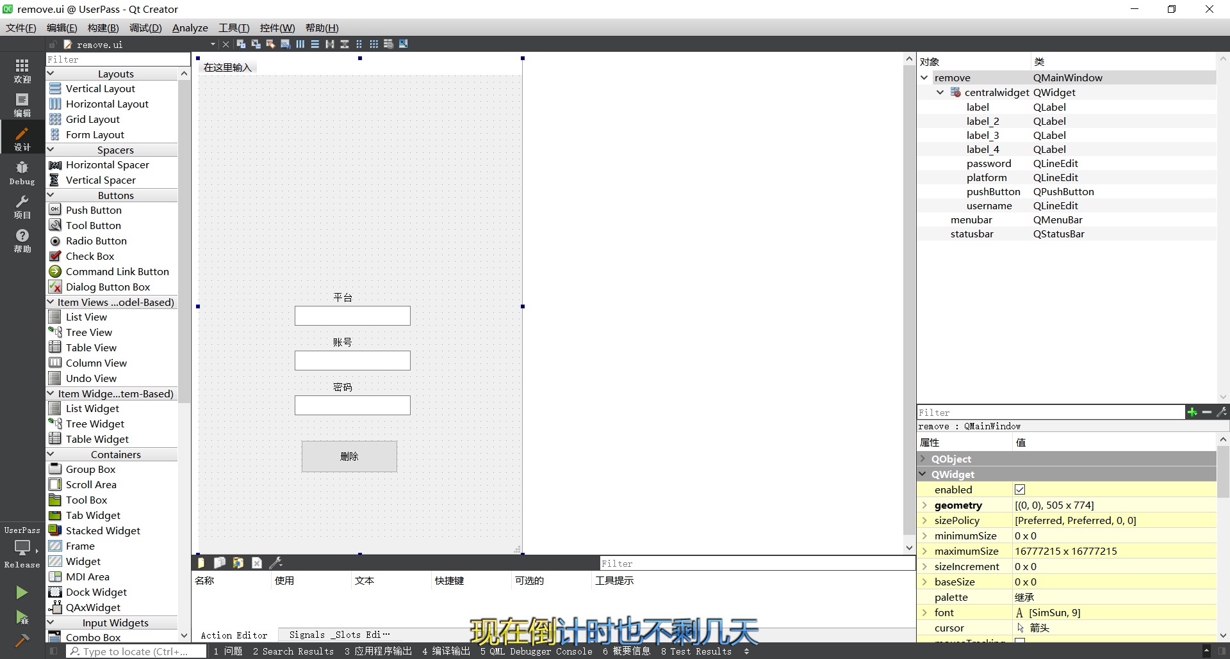Image resolution: width=1230 pixels, height=659 pixels.
Task: Expand the font property
Action: coord(924,612)
